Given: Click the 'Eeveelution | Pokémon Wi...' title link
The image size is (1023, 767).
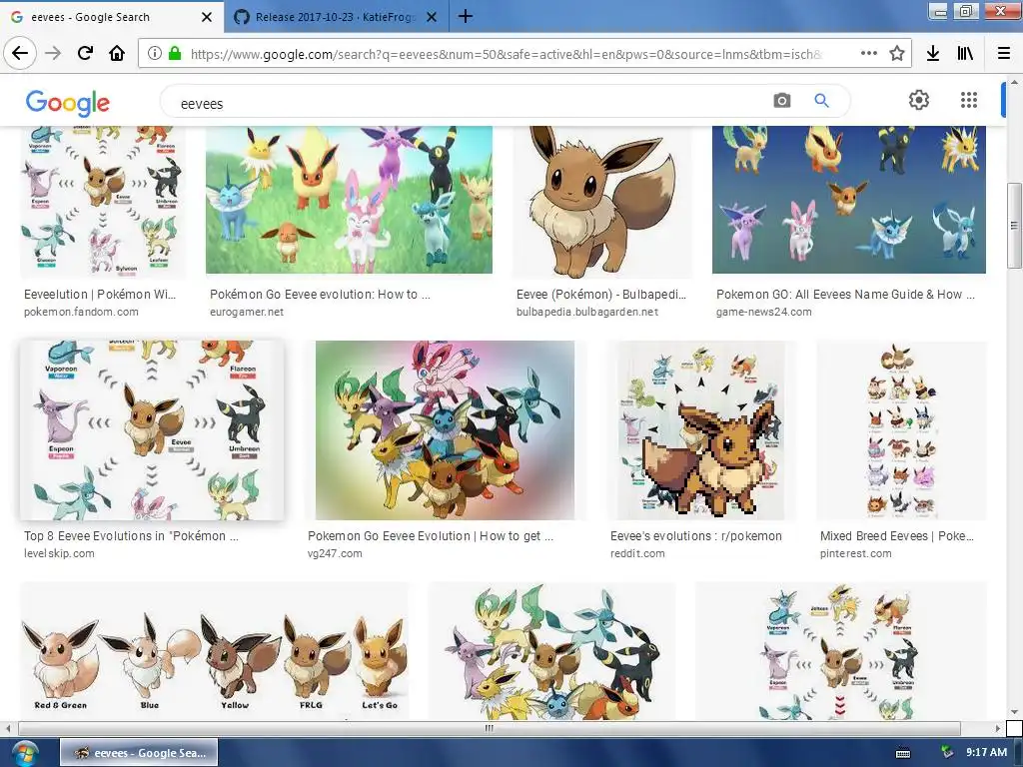Looking at the screenshot, I should point(100,295).
